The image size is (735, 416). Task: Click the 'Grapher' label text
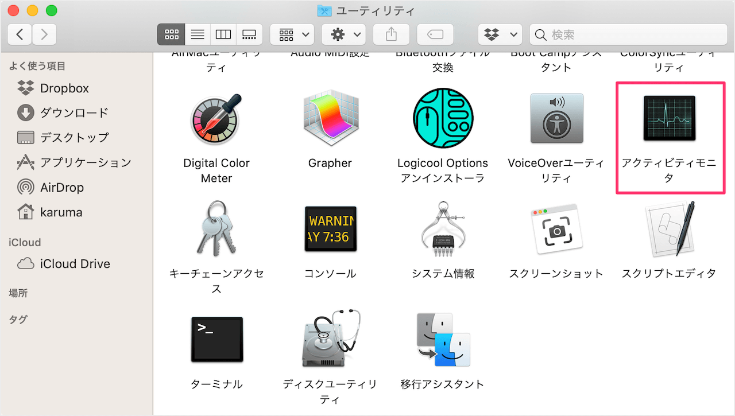coord(330,163)
